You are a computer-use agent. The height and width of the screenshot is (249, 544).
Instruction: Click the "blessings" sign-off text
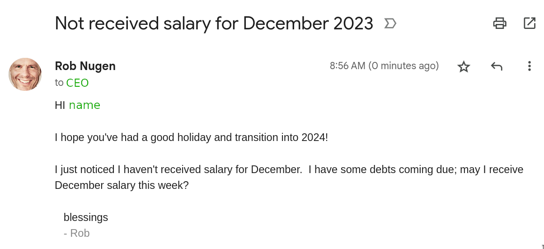tap(86, 217)
